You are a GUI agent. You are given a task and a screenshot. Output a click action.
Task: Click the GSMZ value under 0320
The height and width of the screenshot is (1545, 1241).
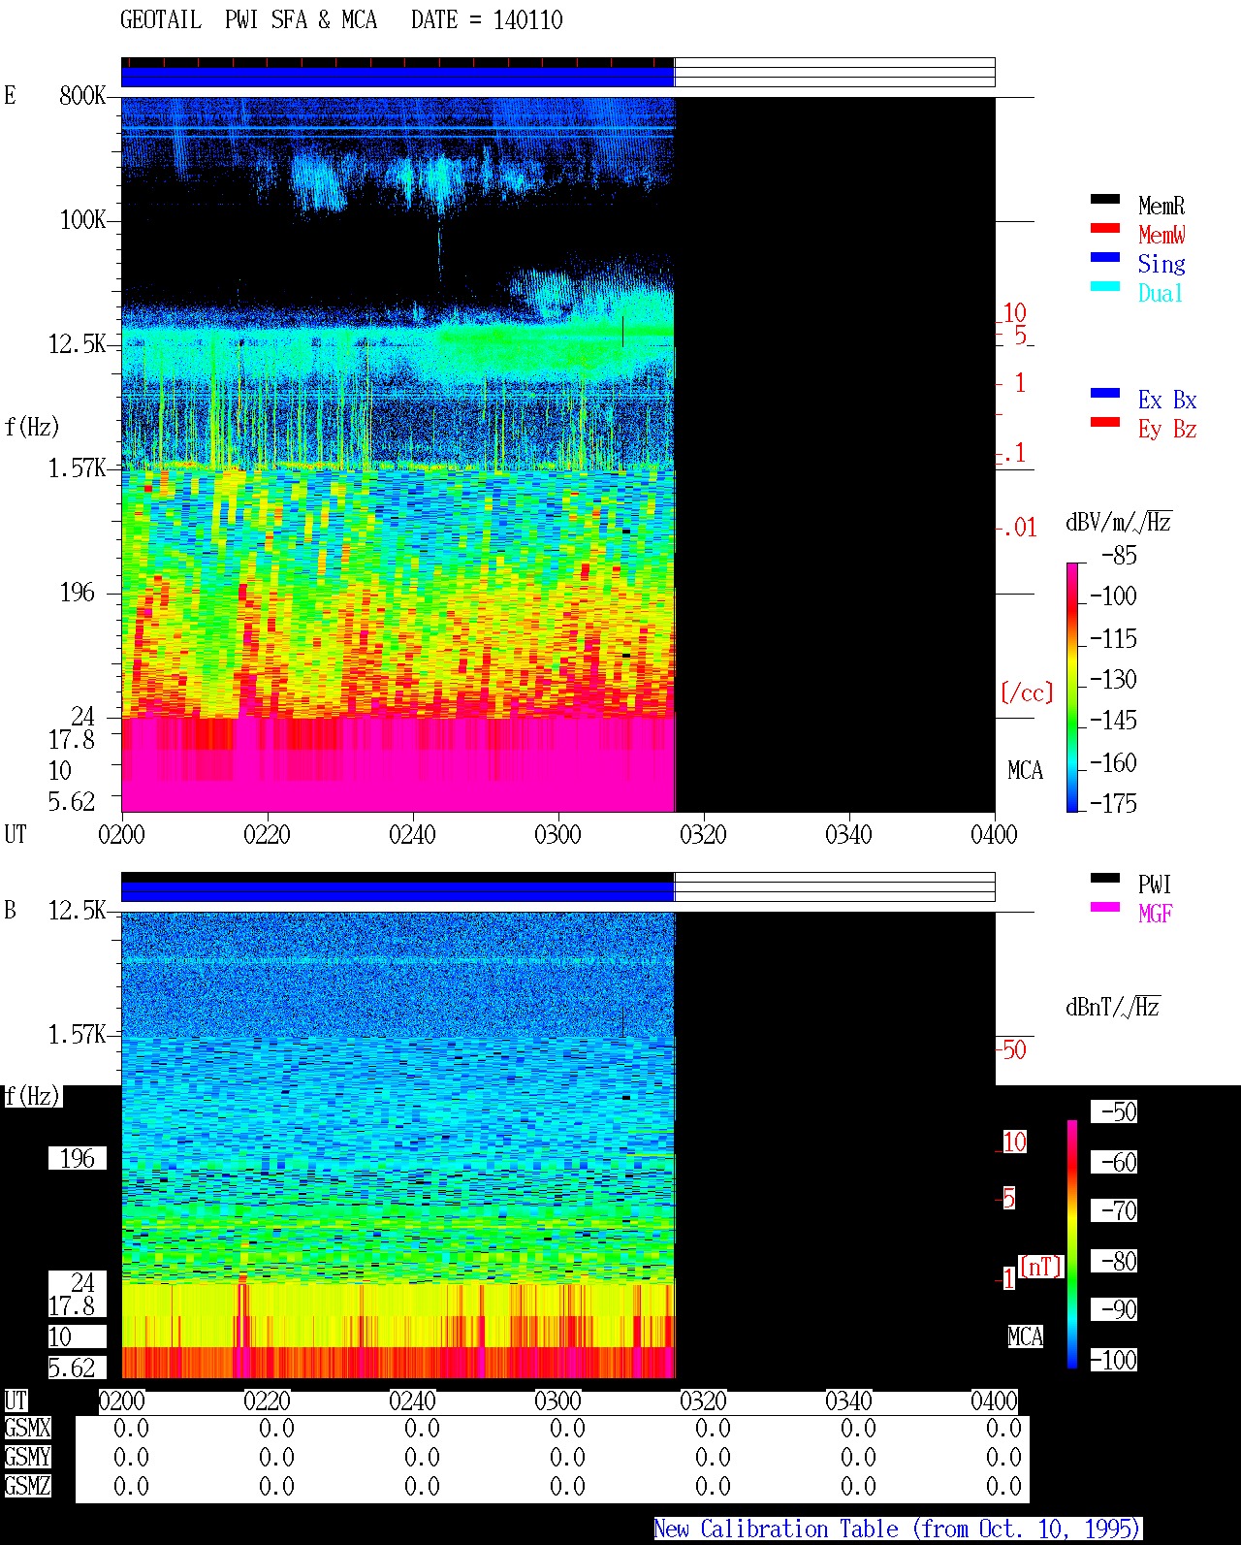[x=713, y=1486]
